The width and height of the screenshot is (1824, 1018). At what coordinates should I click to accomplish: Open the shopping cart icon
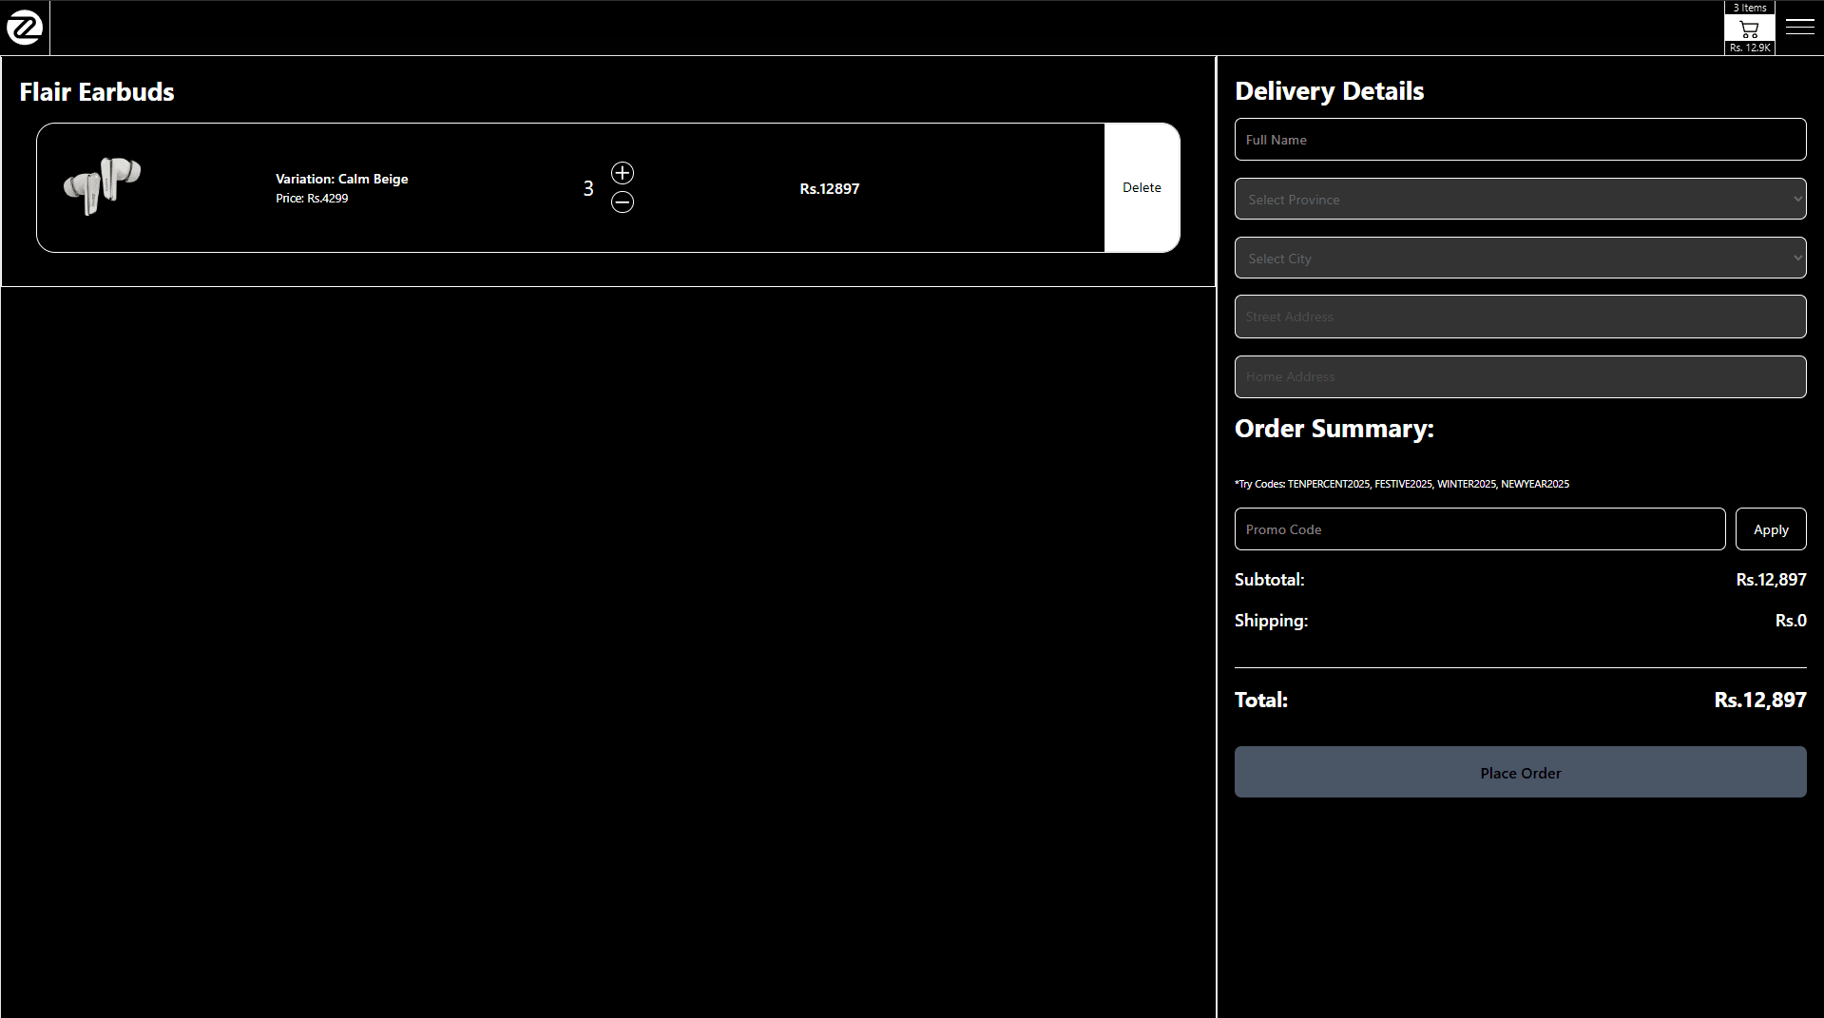pyautogui.click(x=1749, y=29)
